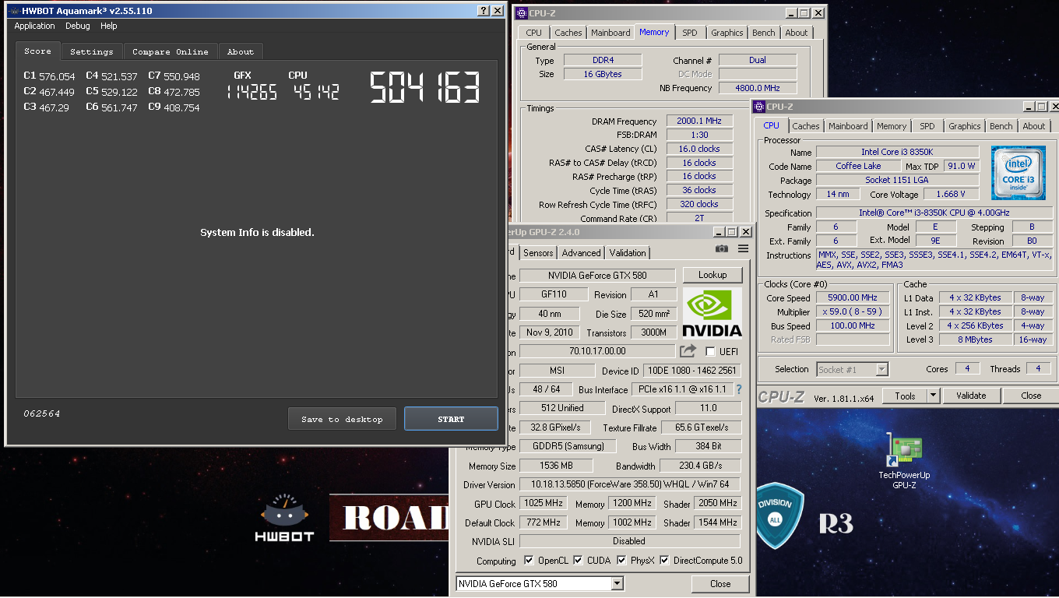The image size is (1059, 598).
Task: Open the About tab in Aquamark
Action: [x=241, y=51]
